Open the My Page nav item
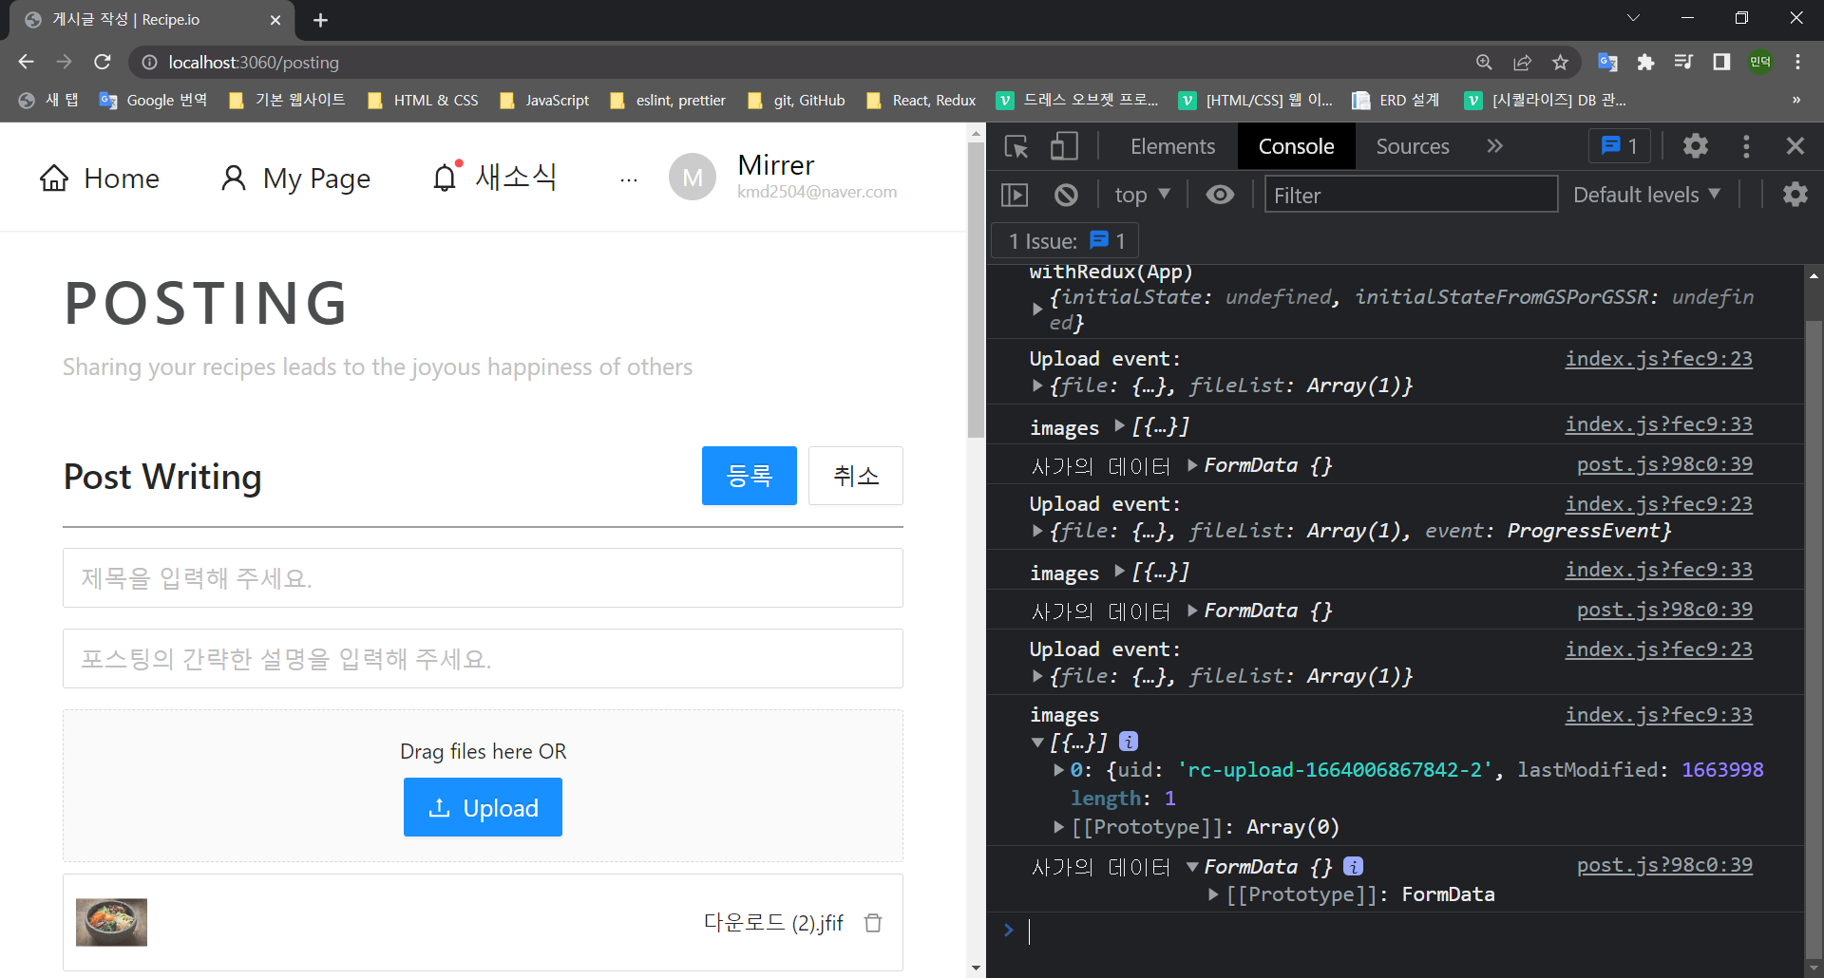Image resolution: width=1824 pixels, height=978 pixels. [x=294, y=178]
